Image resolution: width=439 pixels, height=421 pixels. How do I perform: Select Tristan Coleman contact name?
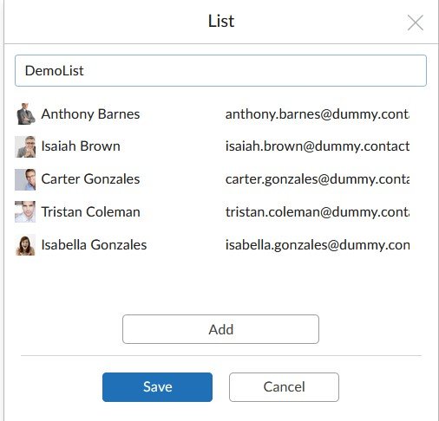(91, 212)
